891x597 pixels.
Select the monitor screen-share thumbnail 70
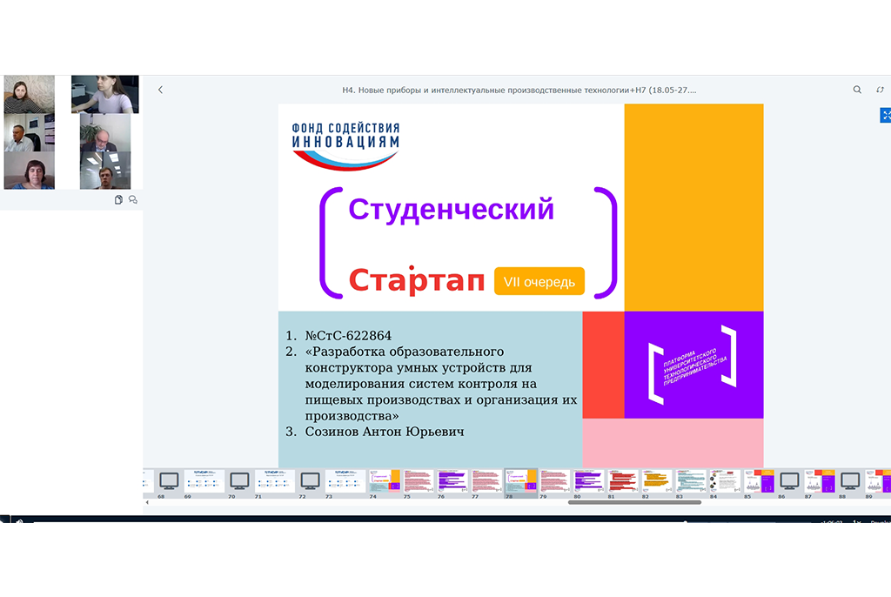239,481
